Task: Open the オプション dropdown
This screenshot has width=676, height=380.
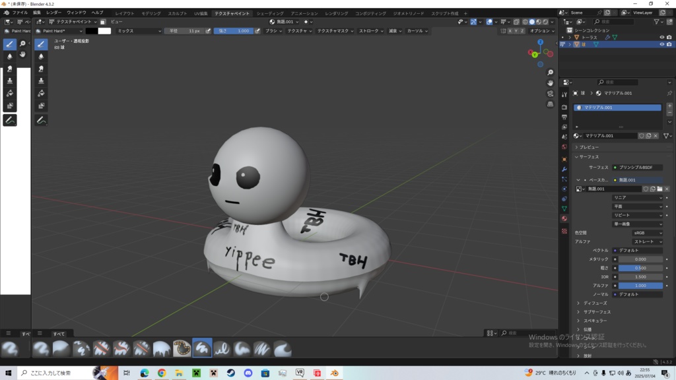Action: pos(542,31)
